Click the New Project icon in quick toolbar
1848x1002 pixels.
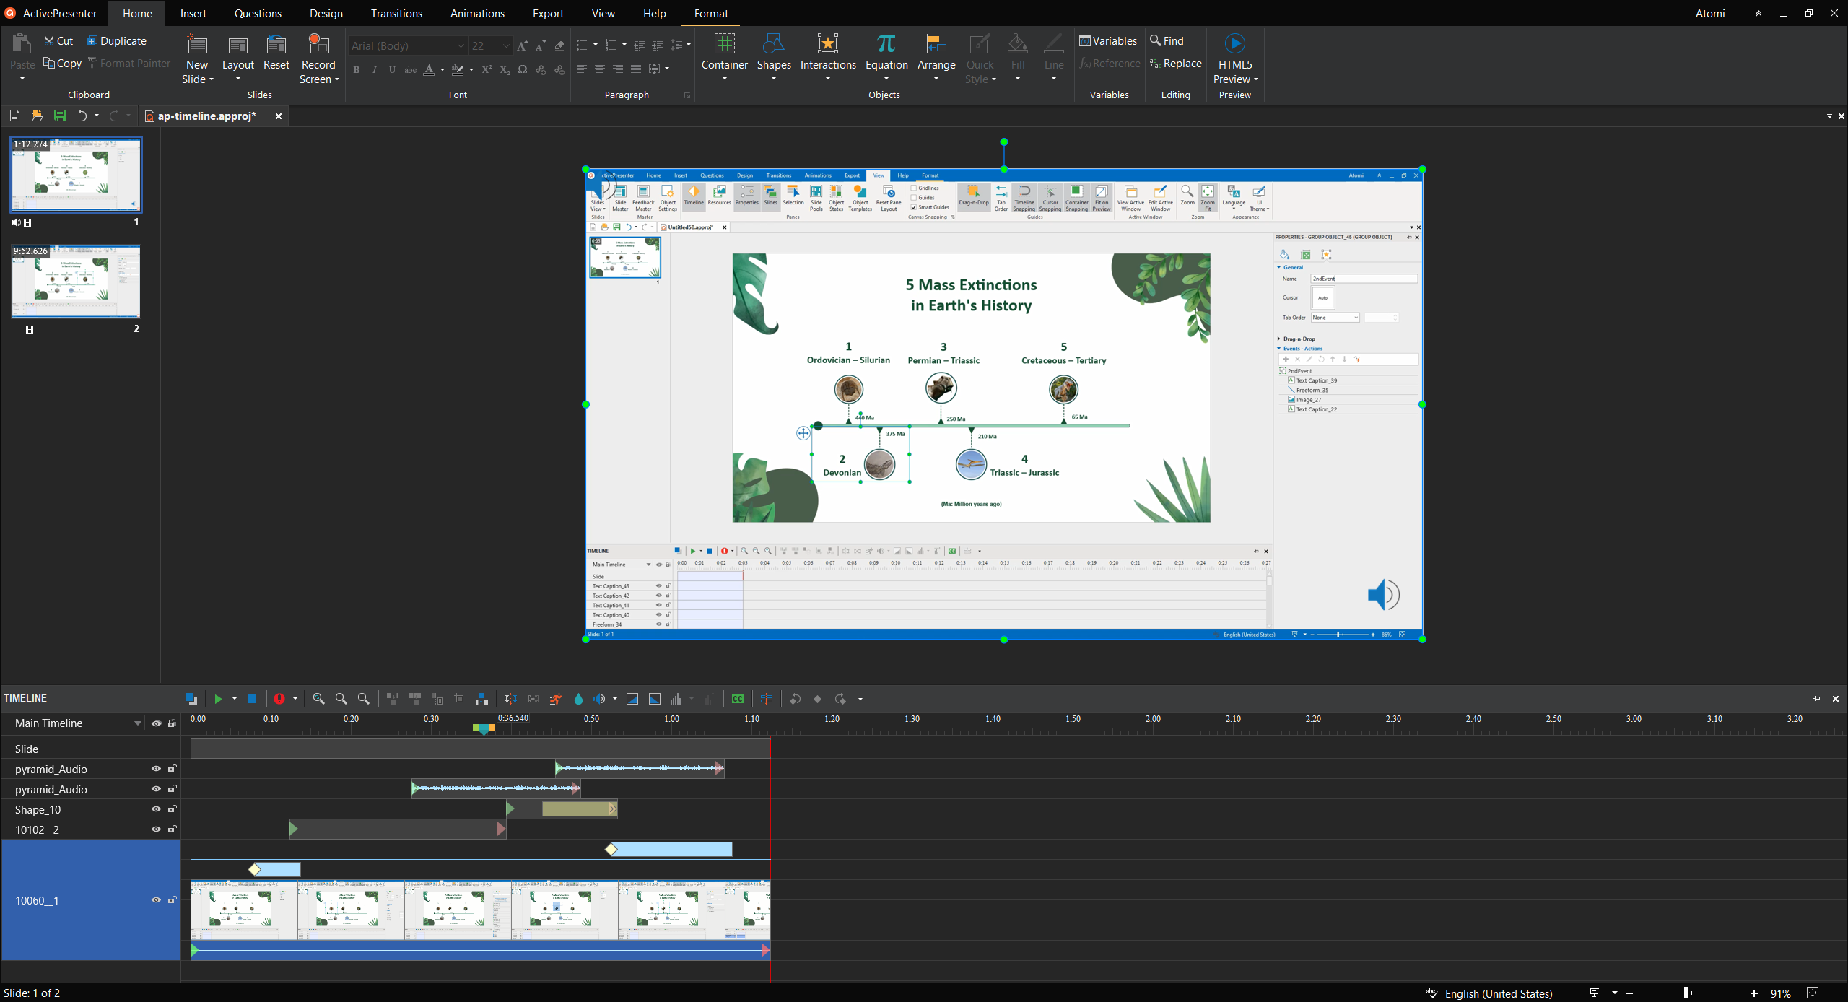(x=14, y=116)
